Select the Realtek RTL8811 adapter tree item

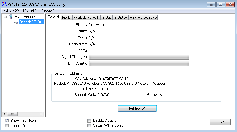pos(31,22)
